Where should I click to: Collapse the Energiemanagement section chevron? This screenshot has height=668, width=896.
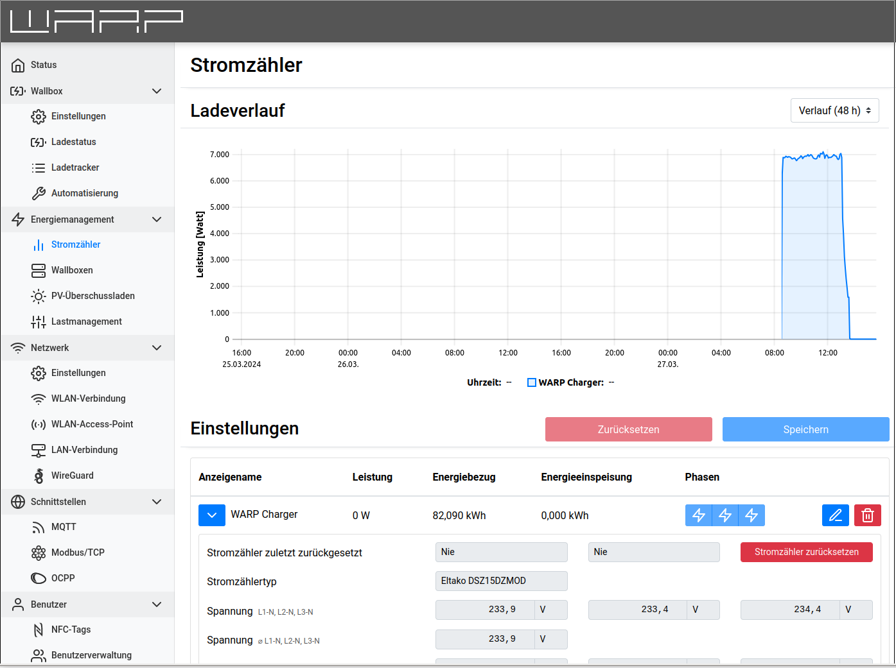point(156,219)
